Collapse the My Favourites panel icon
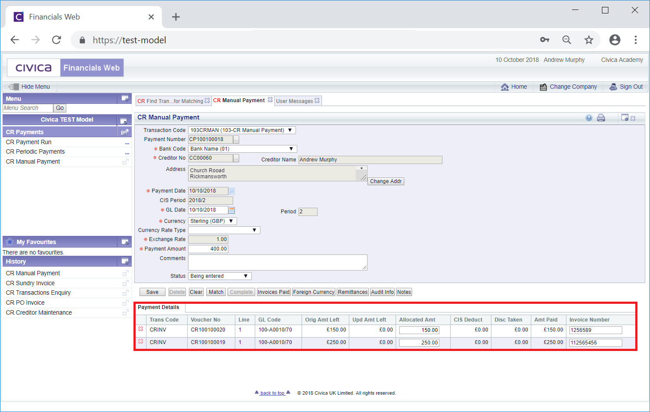Viewport: 650px width, 412px height. point(125,242)
